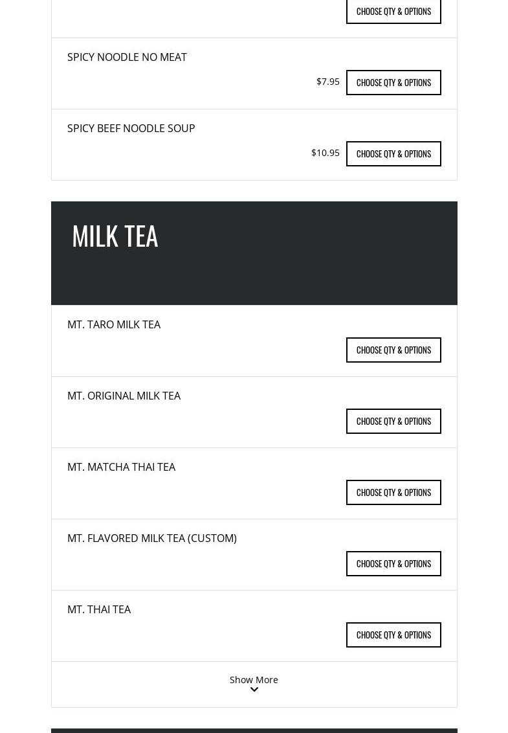508x733 pixels.
Task: Choose qty & options for Mt. Matcha Thai Tea
Action: click(x=393, y=493)
